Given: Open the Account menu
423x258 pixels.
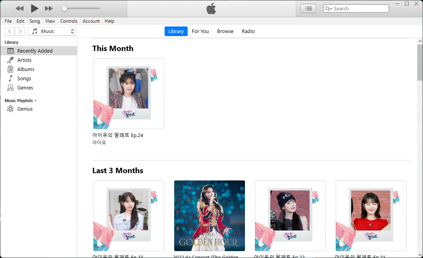Looking at the screenshot, I should click(91, 21).
